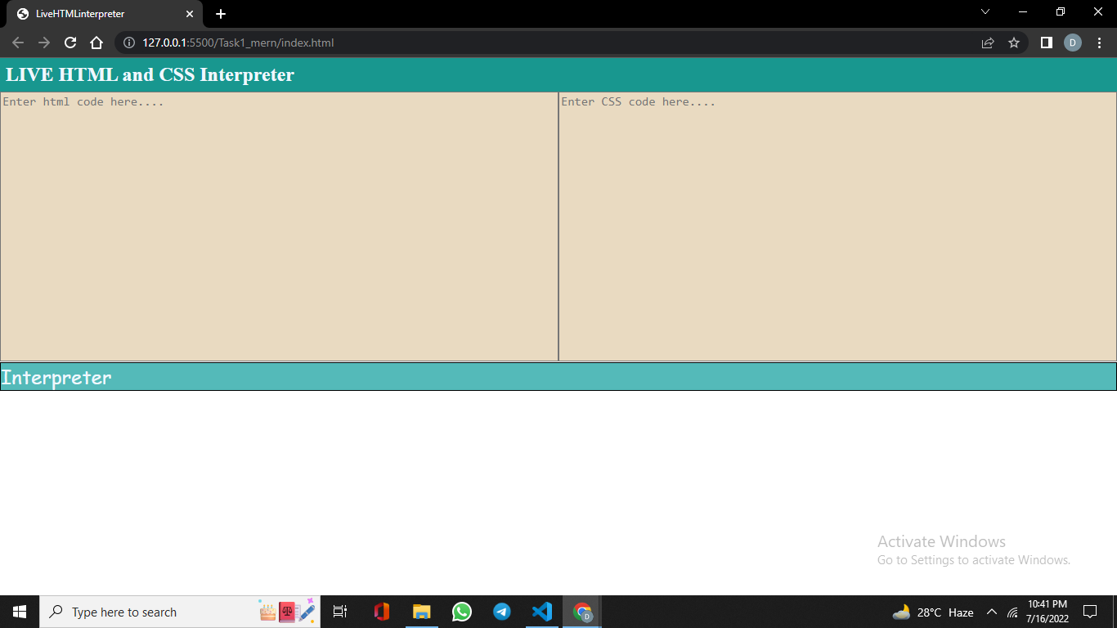The image size is (1117, 628).
Task: Open the Chrome three-dot menu
Action: (1099, 43)
